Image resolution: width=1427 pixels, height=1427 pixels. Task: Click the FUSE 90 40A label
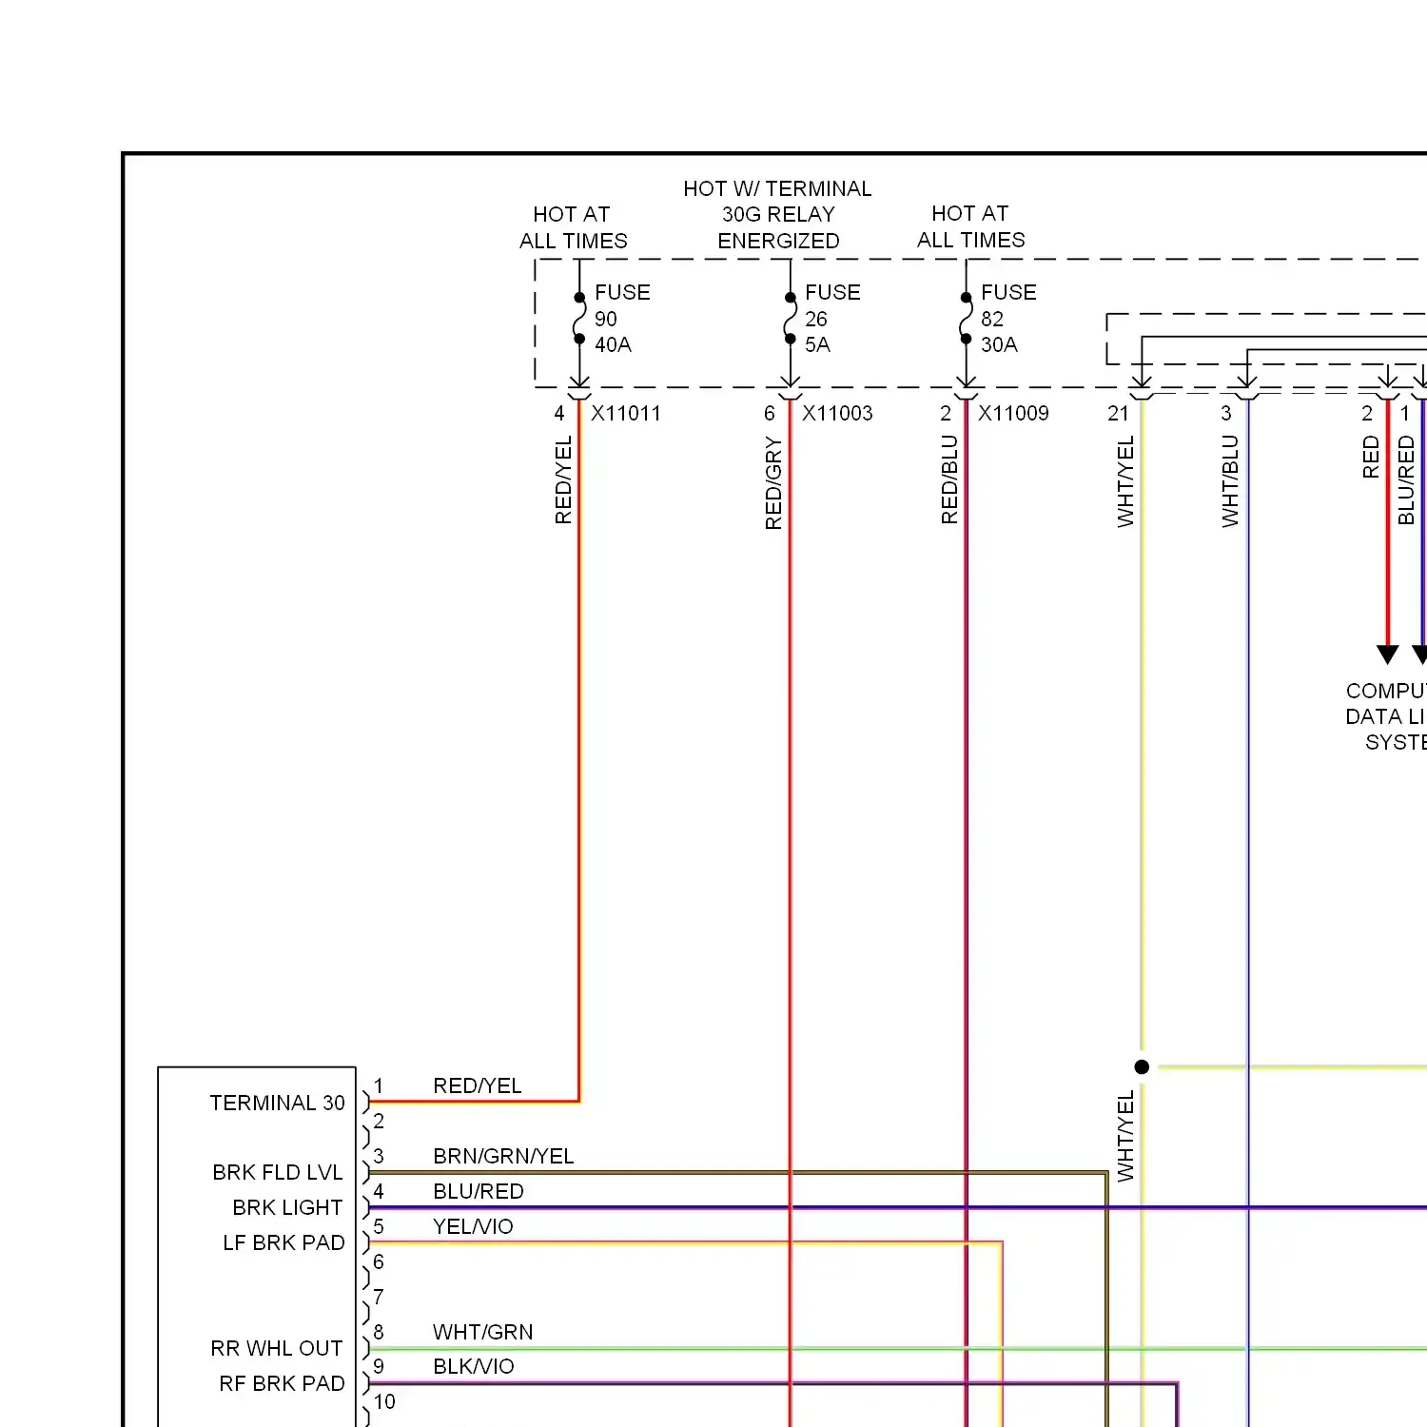pos(623,319)
